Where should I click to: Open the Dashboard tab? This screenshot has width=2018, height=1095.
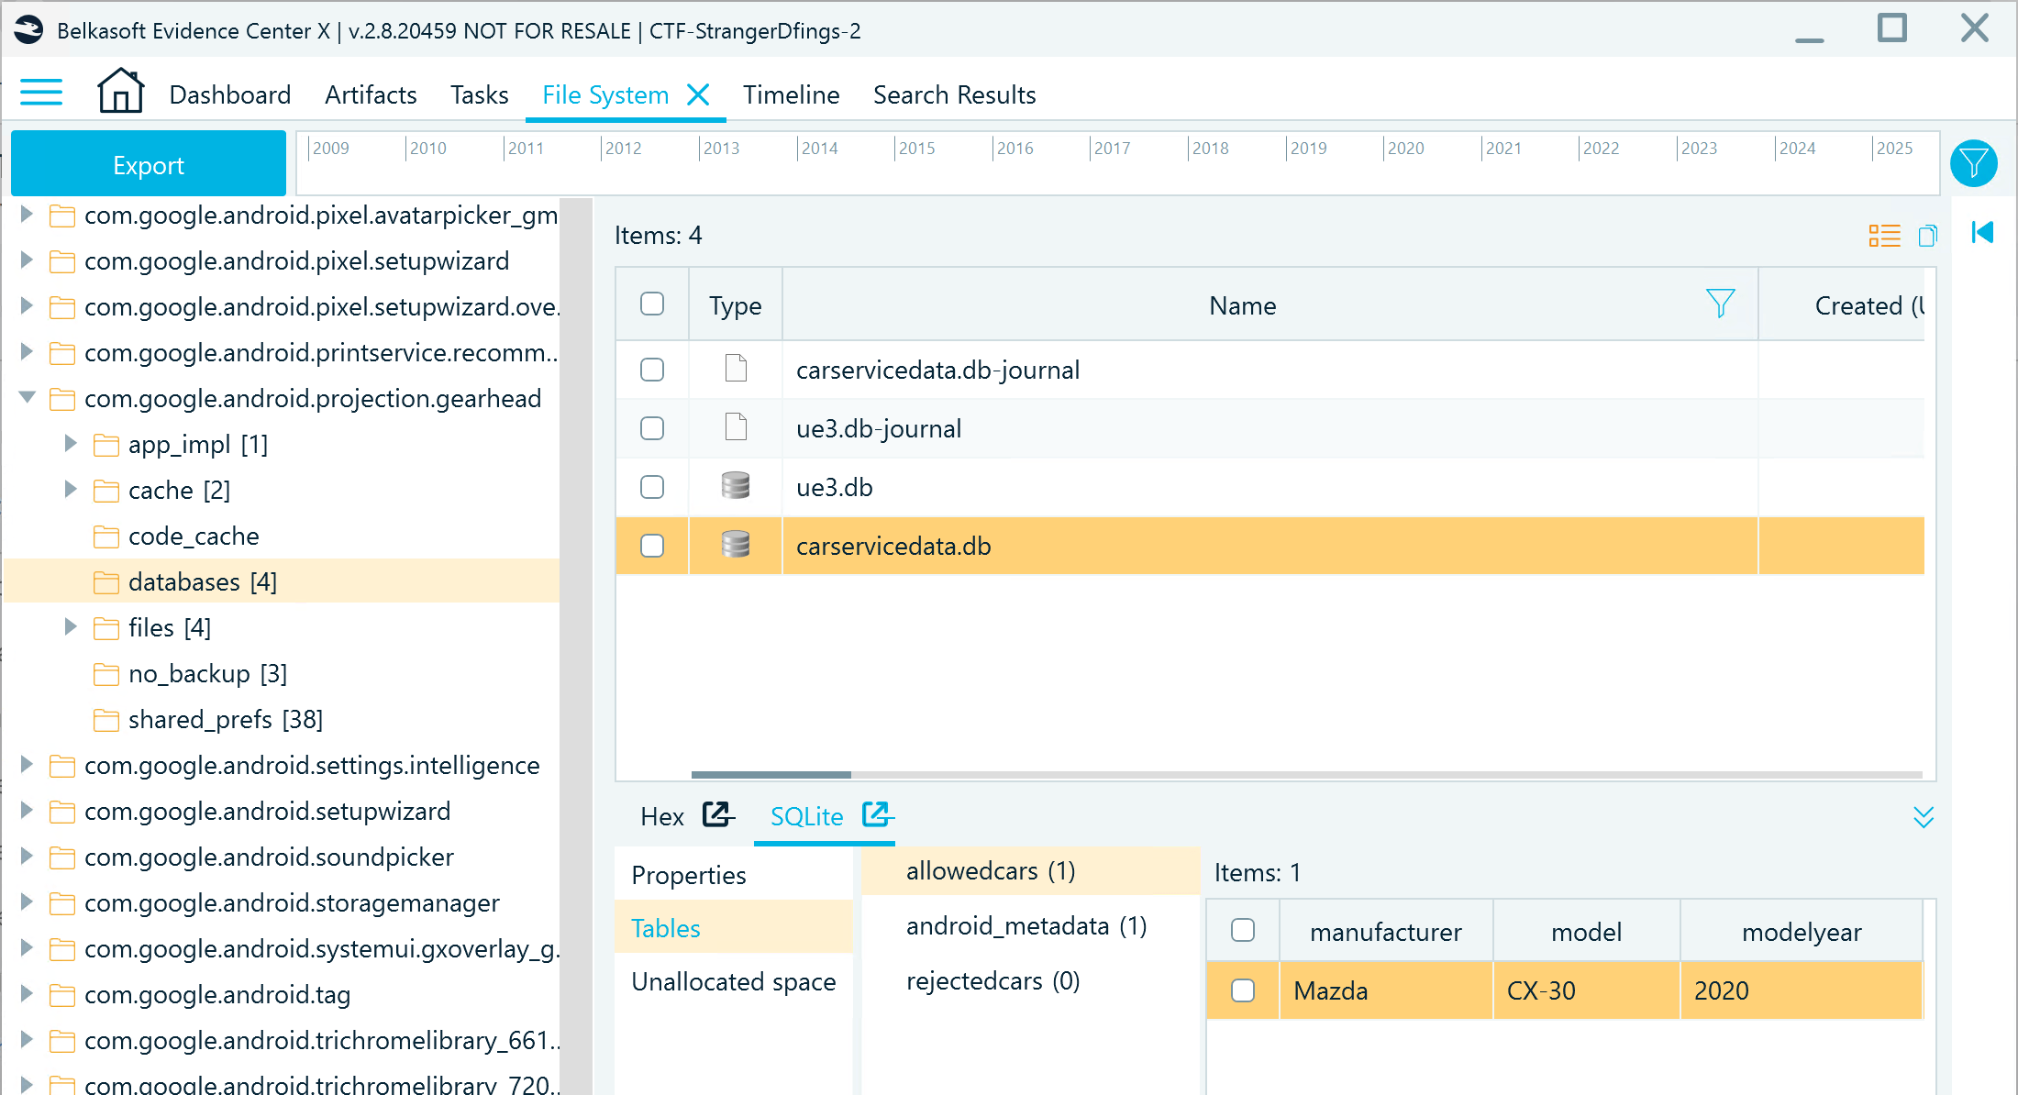pos(230,94)
